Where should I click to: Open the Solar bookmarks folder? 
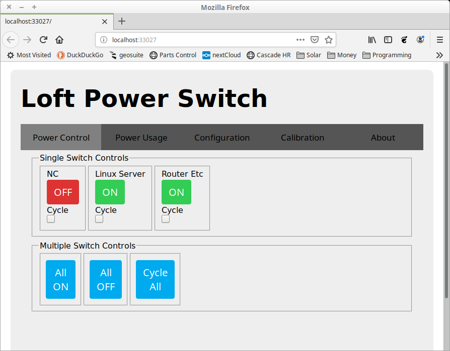[309, 55]
